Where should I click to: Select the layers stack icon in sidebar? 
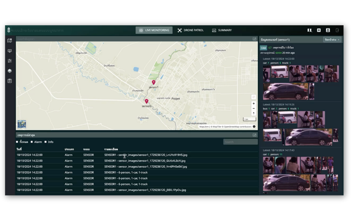(x=9, y=71)
